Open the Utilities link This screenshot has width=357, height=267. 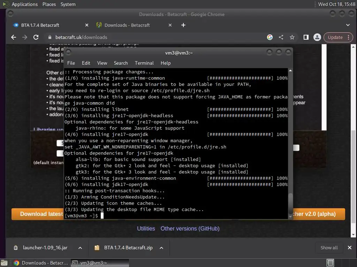click(146, 229)
